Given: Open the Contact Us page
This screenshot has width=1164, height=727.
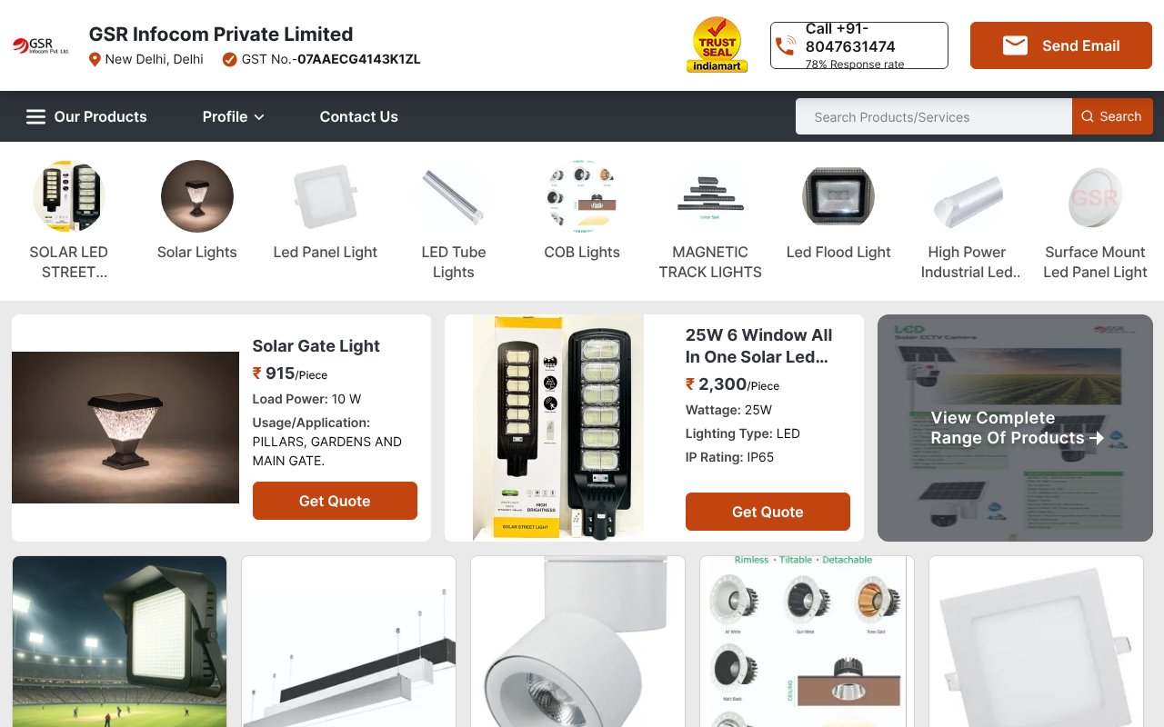Looking at the screenshot, I should coord(358,116).
